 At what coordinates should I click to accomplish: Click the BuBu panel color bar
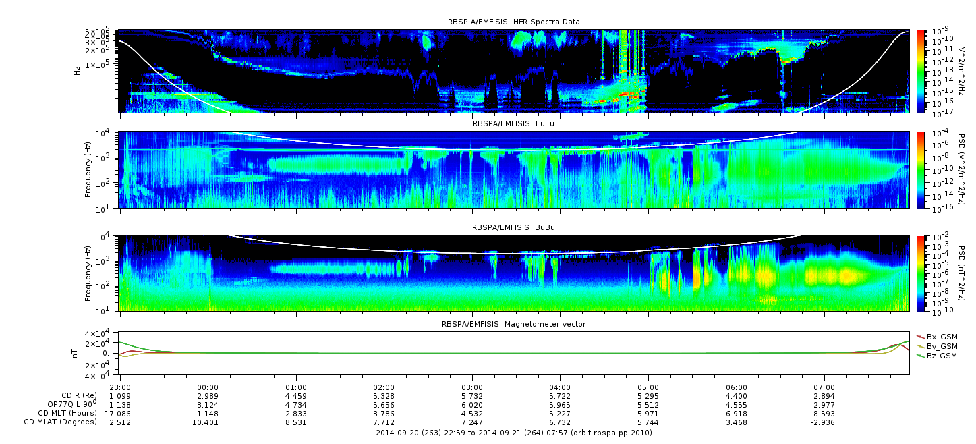pos(921,273)
